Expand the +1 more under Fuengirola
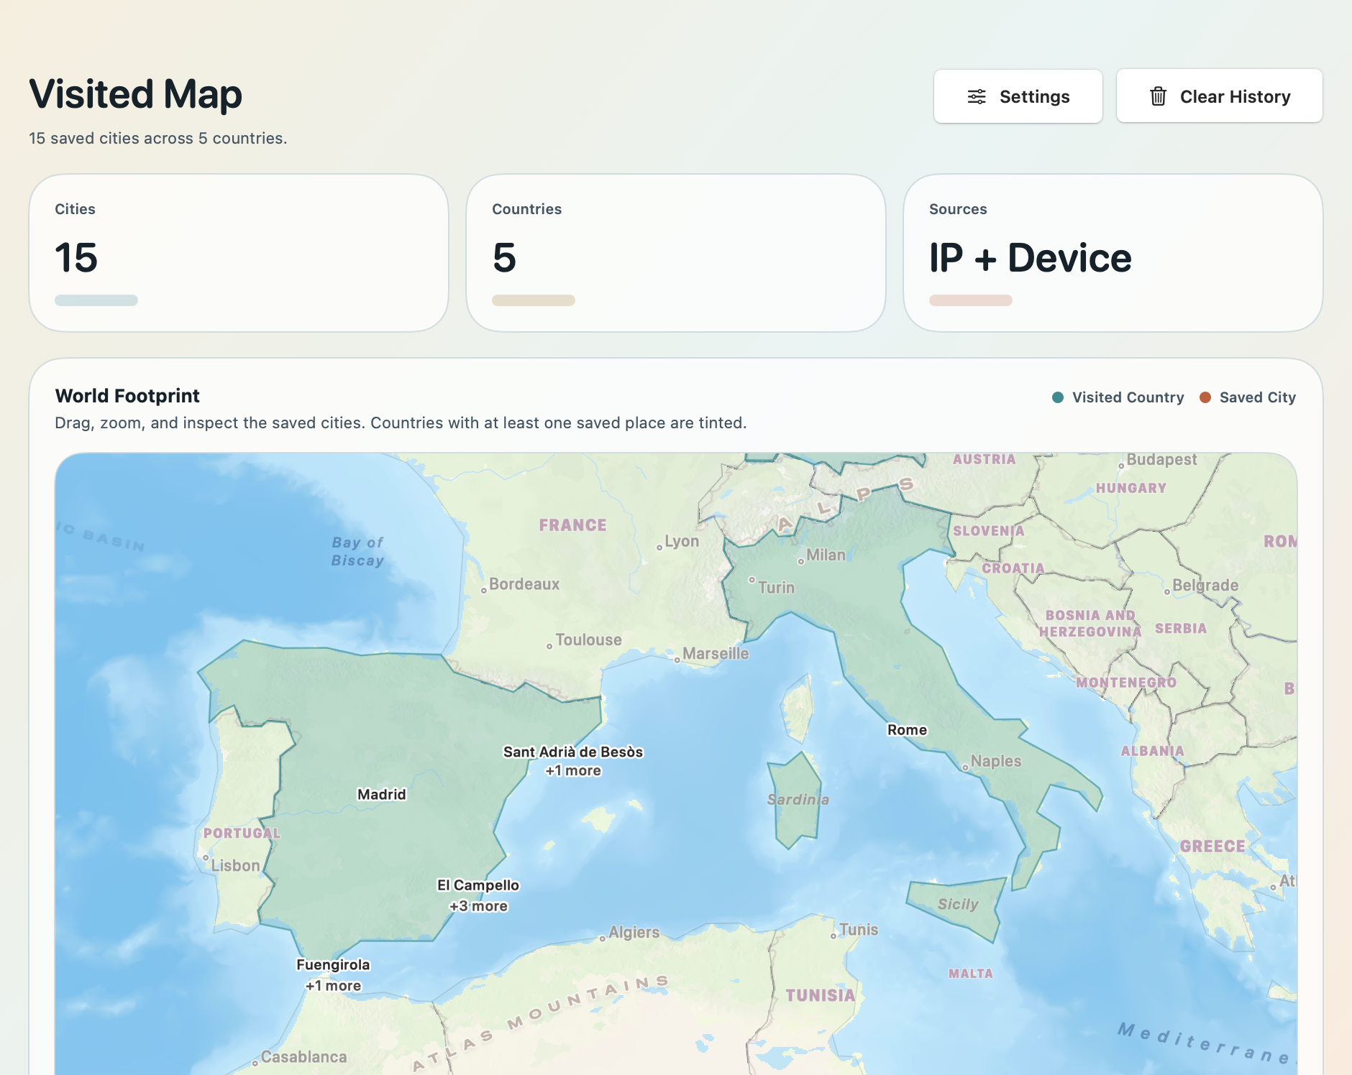 [333, 985]
